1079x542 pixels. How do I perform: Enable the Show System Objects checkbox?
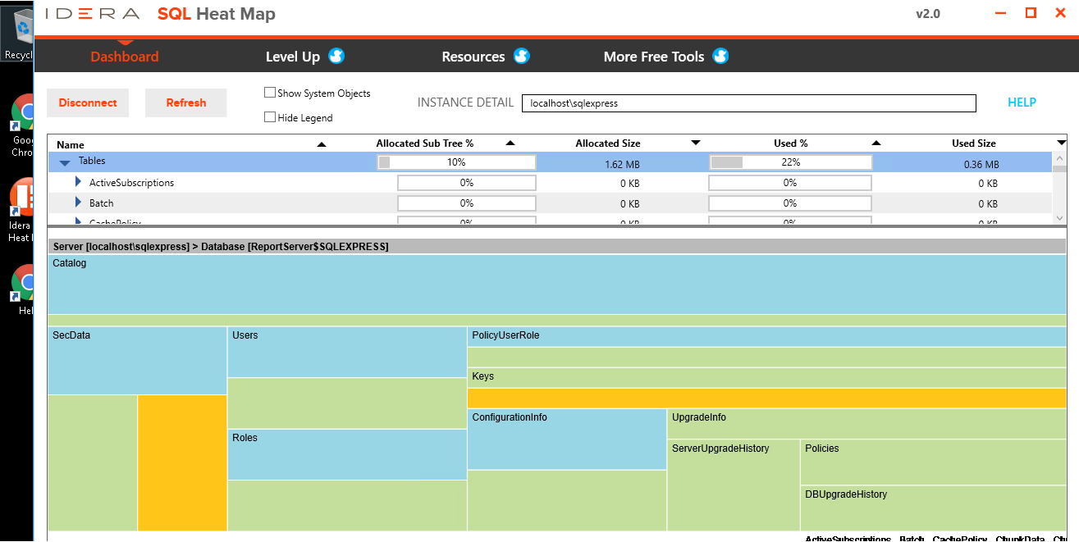pos(269,93)
